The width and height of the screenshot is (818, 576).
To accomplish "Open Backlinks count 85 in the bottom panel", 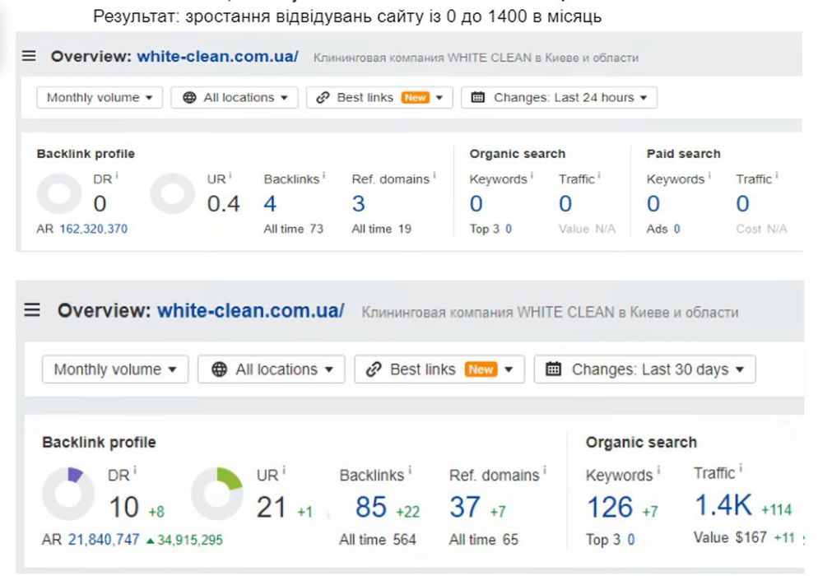I will point(371,507).
